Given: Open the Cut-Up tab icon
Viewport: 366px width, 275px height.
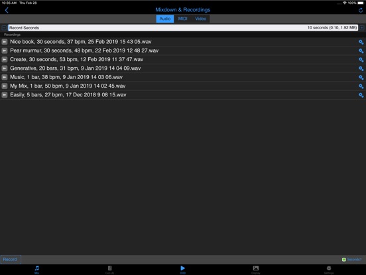Looking at the screenshot, I should pos(109,268).
